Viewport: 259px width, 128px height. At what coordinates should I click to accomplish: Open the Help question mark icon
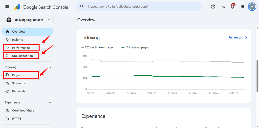[x=213, y=7]
